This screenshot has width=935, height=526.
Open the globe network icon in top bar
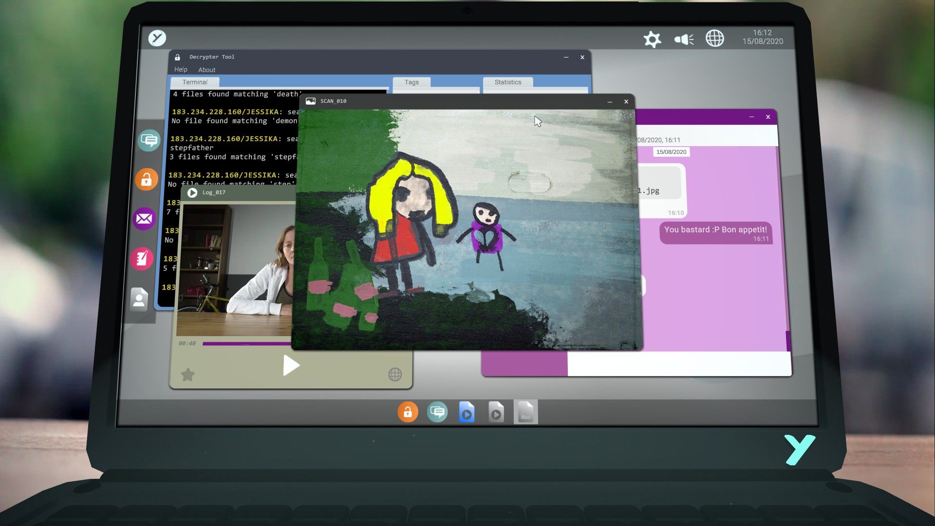pos(714,38)
